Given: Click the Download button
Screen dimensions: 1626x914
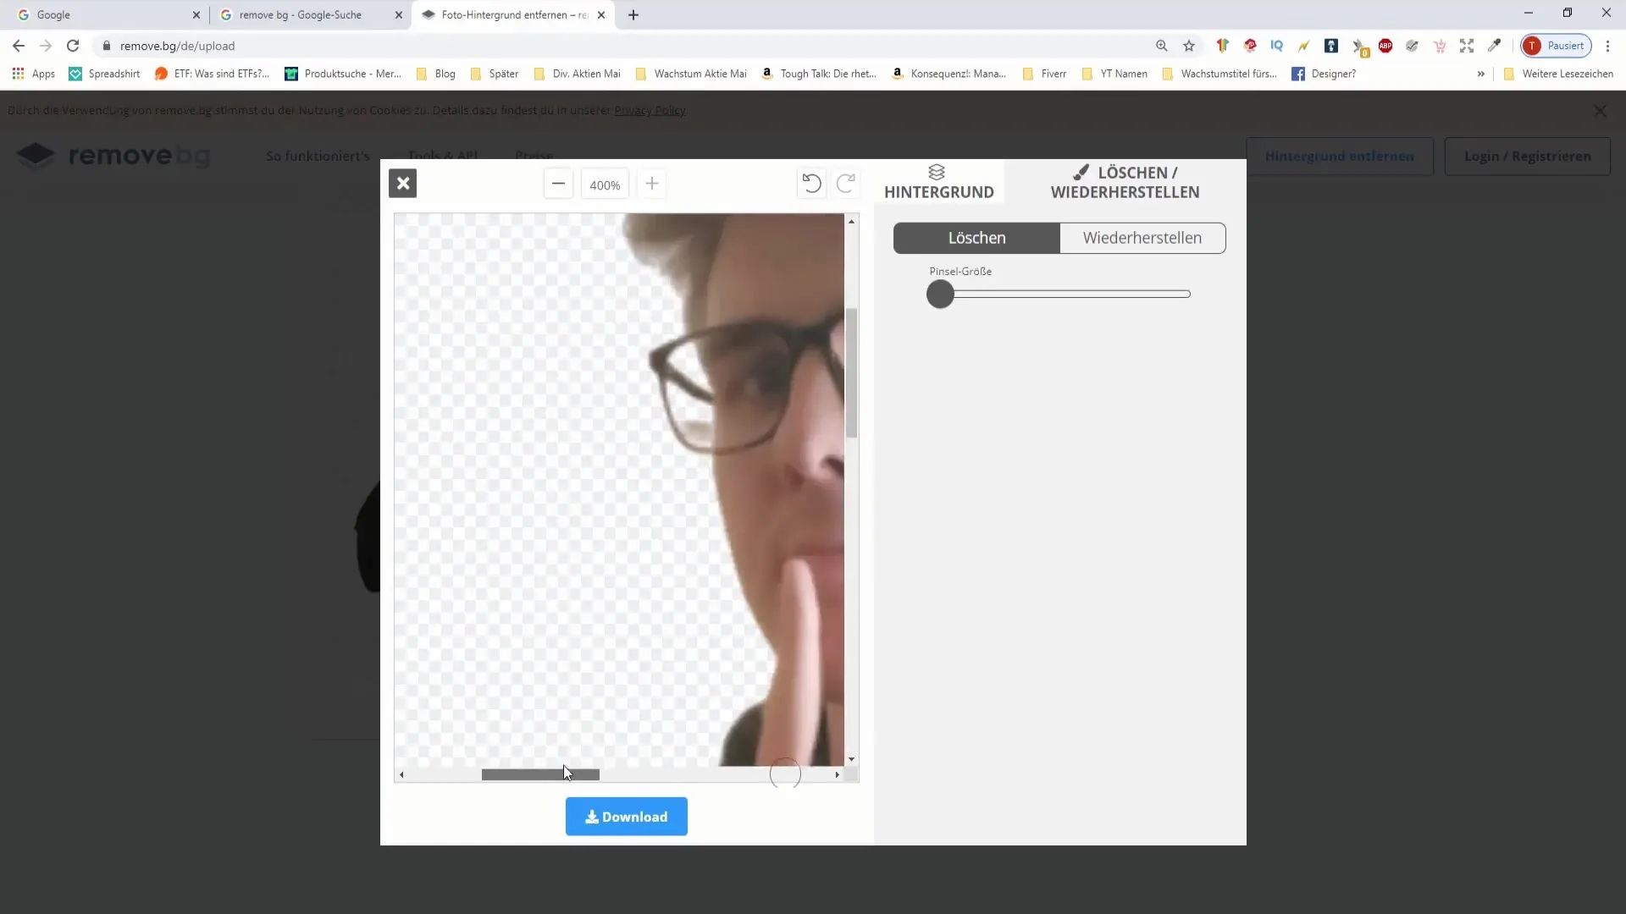Looking at the screenshot, I should click(627, 817).
